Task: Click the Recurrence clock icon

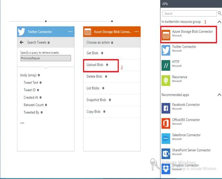Action: tap(166, 80)
